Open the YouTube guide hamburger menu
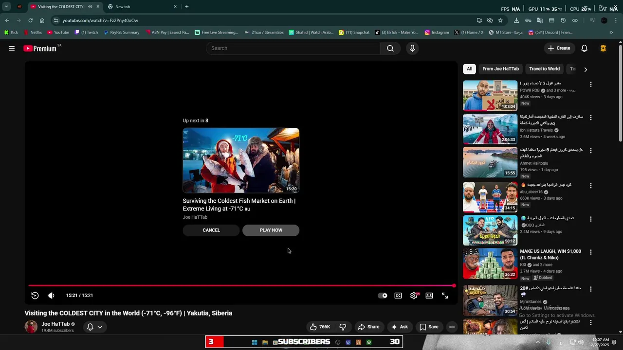The image size is (623, 350). (12, 48)
